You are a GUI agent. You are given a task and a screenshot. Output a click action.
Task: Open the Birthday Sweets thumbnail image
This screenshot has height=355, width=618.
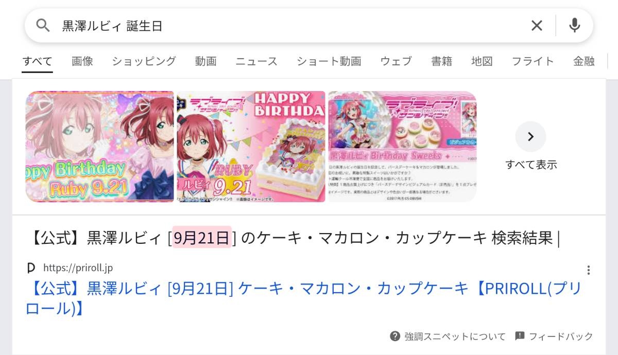(402, 147)
